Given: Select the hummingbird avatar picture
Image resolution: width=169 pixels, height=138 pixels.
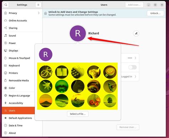Looking at the screenshot, I should (x=110, y=86).
